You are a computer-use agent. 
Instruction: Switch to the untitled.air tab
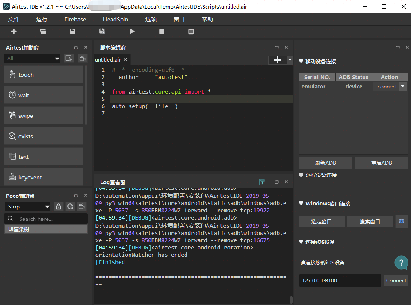coord(108,59)
